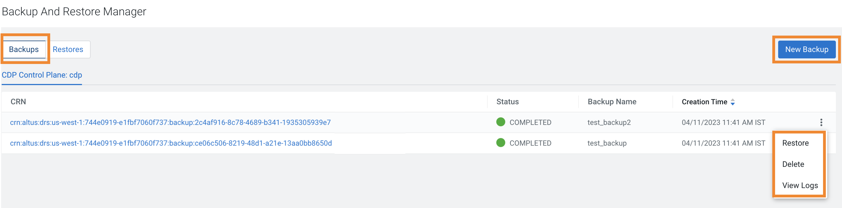Select COMPLETED status in test_backup row
842x208 pixels.
pyautogui.click(x=530, y=143)
